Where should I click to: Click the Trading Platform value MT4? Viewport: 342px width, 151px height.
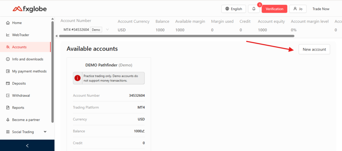pyautogui.click(x=141, y=107)
